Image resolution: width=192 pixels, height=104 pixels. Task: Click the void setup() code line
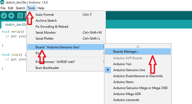13,31
